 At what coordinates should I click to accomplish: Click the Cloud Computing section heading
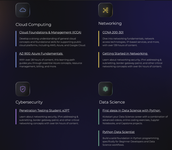(33, 24)
